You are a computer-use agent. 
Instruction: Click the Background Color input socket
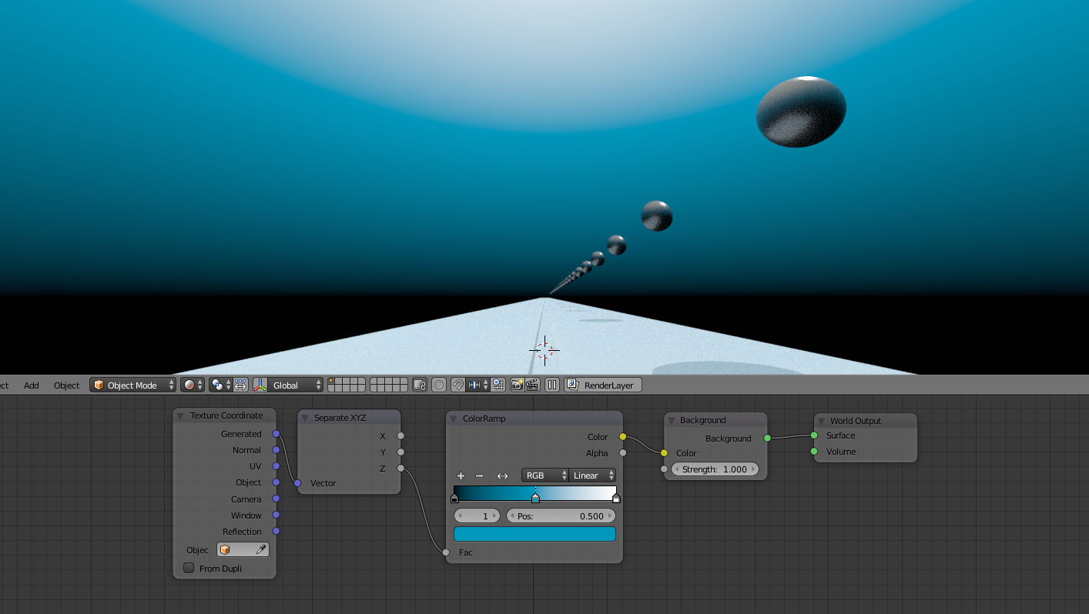coord(664,453)
